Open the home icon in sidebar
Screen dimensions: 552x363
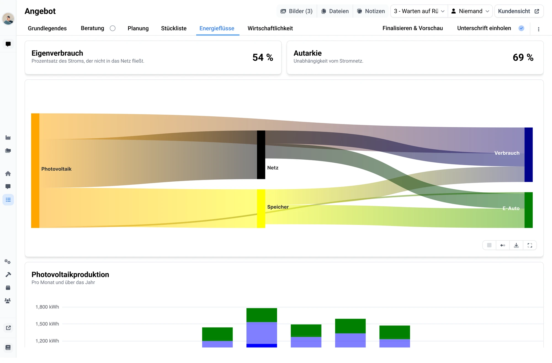(8, 173)
